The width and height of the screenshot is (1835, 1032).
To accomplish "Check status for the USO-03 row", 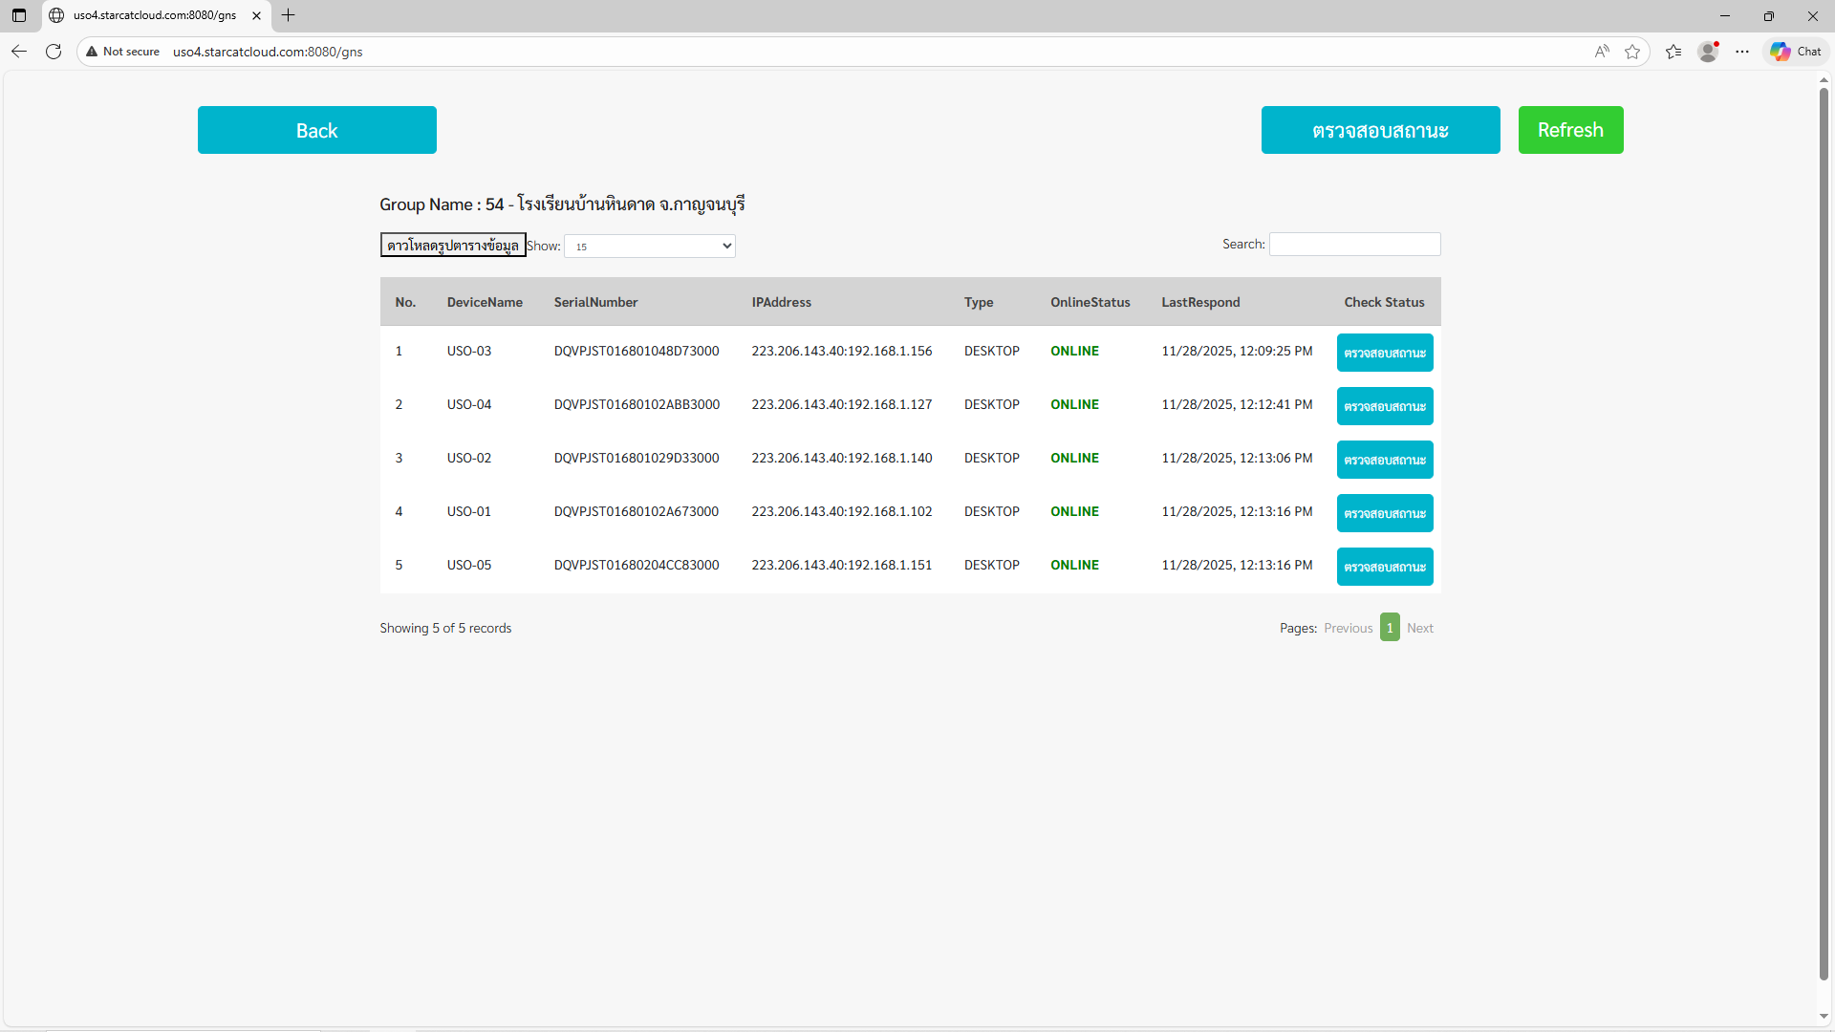I will (x=1385, y=353).
